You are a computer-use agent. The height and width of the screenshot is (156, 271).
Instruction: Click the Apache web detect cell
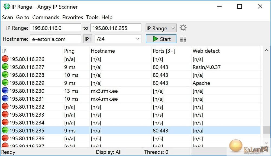tap(201, 83)
